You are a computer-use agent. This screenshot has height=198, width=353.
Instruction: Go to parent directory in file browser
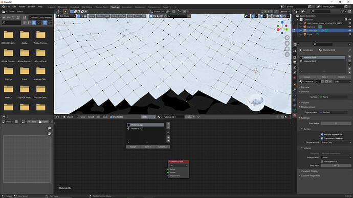point(13,17)
